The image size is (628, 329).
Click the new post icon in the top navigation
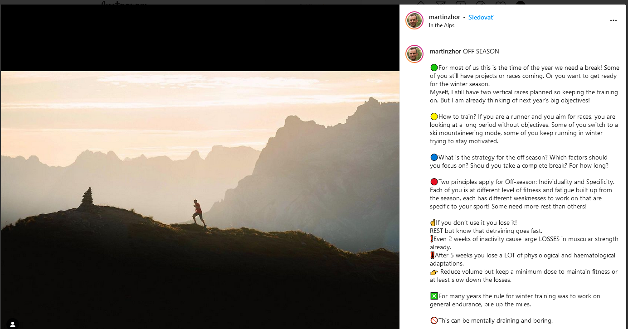pyautogui.click(x=461, y=3)
